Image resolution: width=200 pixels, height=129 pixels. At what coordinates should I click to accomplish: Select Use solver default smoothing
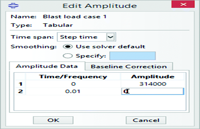(68, 47)
